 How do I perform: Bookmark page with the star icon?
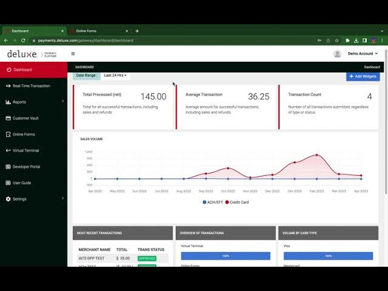tap(337, 41)
